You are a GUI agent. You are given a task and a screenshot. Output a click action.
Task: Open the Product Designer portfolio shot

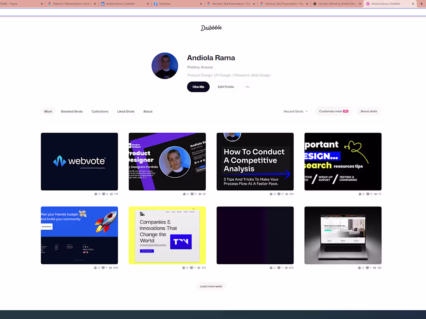click(167, 161)
